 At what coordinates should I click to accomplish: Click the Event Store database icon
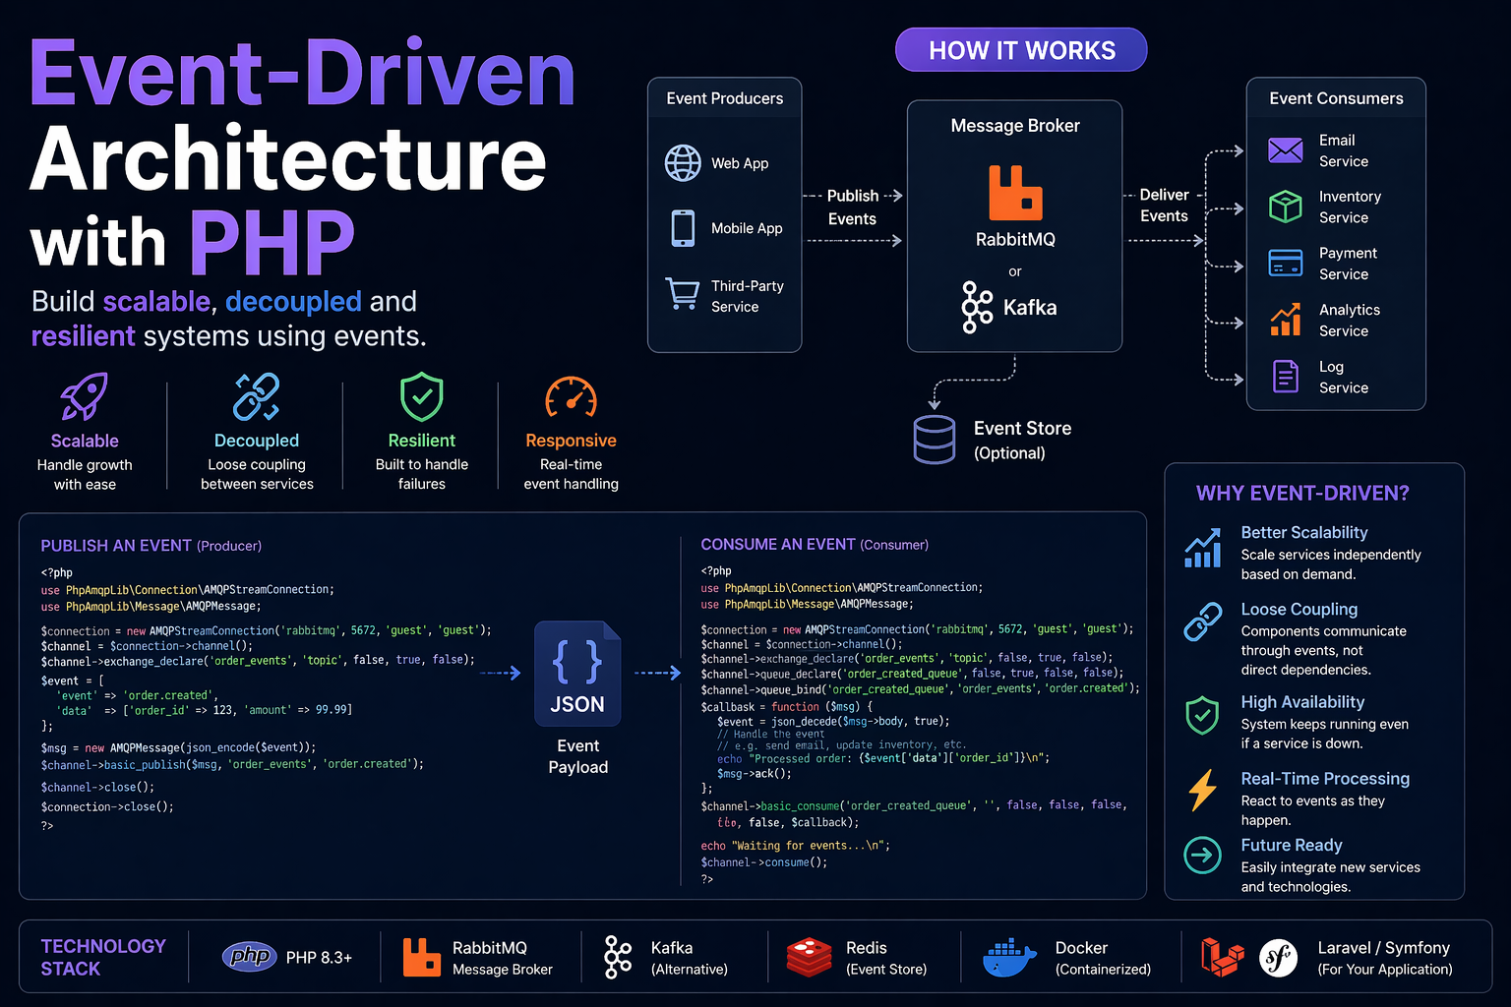pos(934,440)
